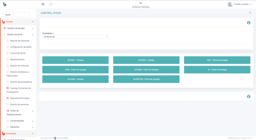
Task: Collapse the Gestión de stock chevron
Action: [x=33, y=35]
